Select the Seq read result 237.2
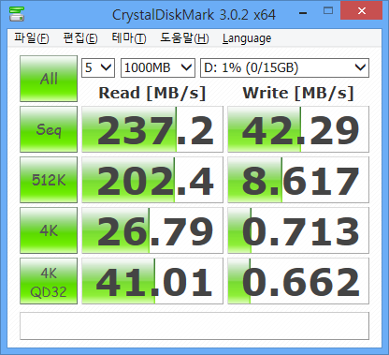This screenshot has width=389, height=355. [152, 129]
